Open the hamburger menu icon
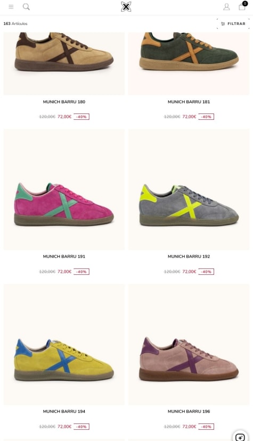 pos(11,7)
